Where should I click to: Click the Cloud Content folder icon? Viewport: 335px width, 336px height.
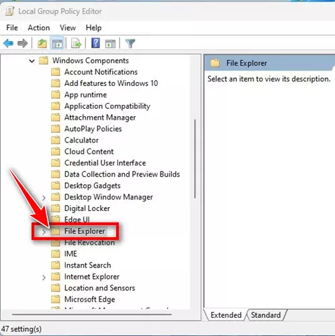[56, 152]
